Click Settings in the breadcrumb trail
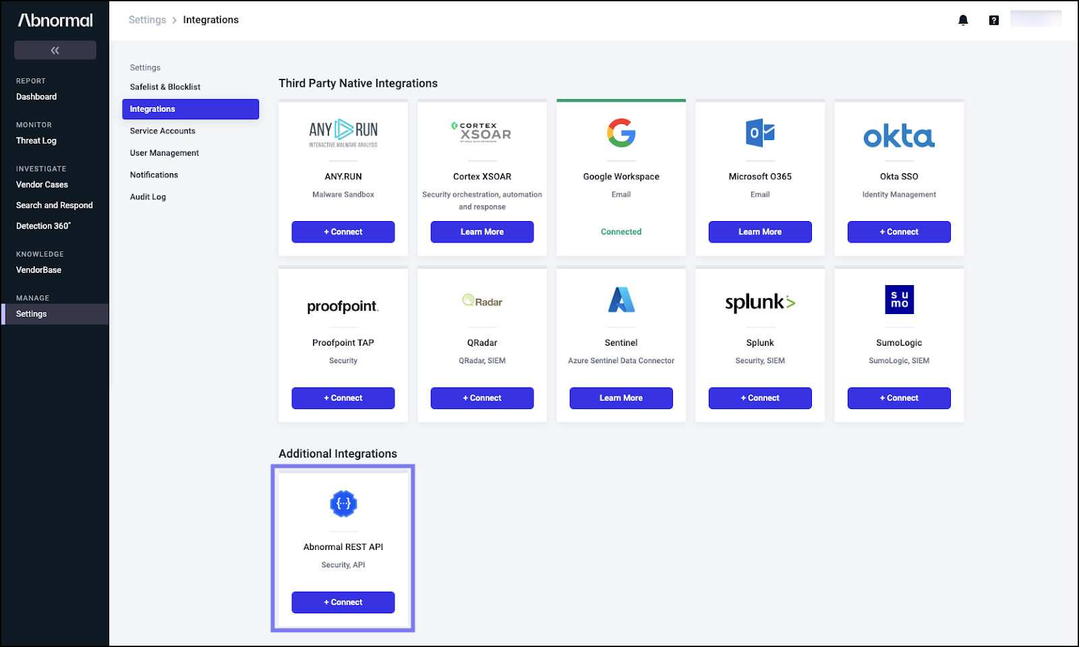Viewport: 1079px width, 647px height. point(147,20)
